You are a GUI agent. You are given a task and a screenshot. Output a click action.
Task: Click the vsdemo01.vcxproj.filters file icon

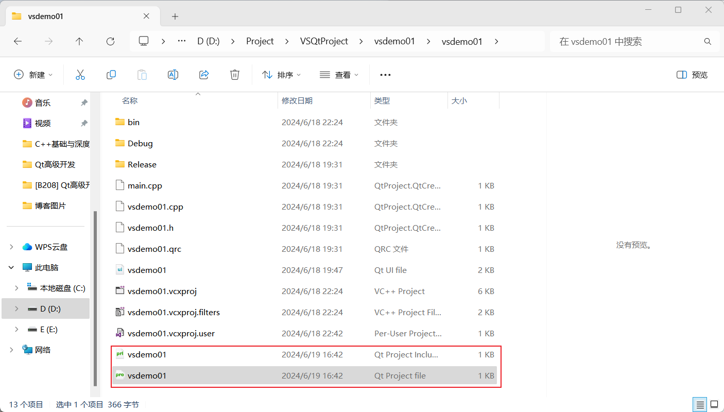tap(120, 312)
